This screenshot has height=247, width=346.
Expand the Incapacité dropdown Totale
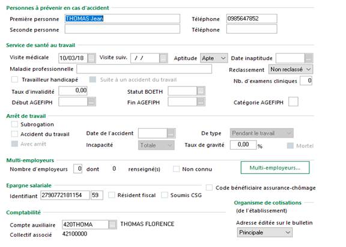(x=156, y=145)
